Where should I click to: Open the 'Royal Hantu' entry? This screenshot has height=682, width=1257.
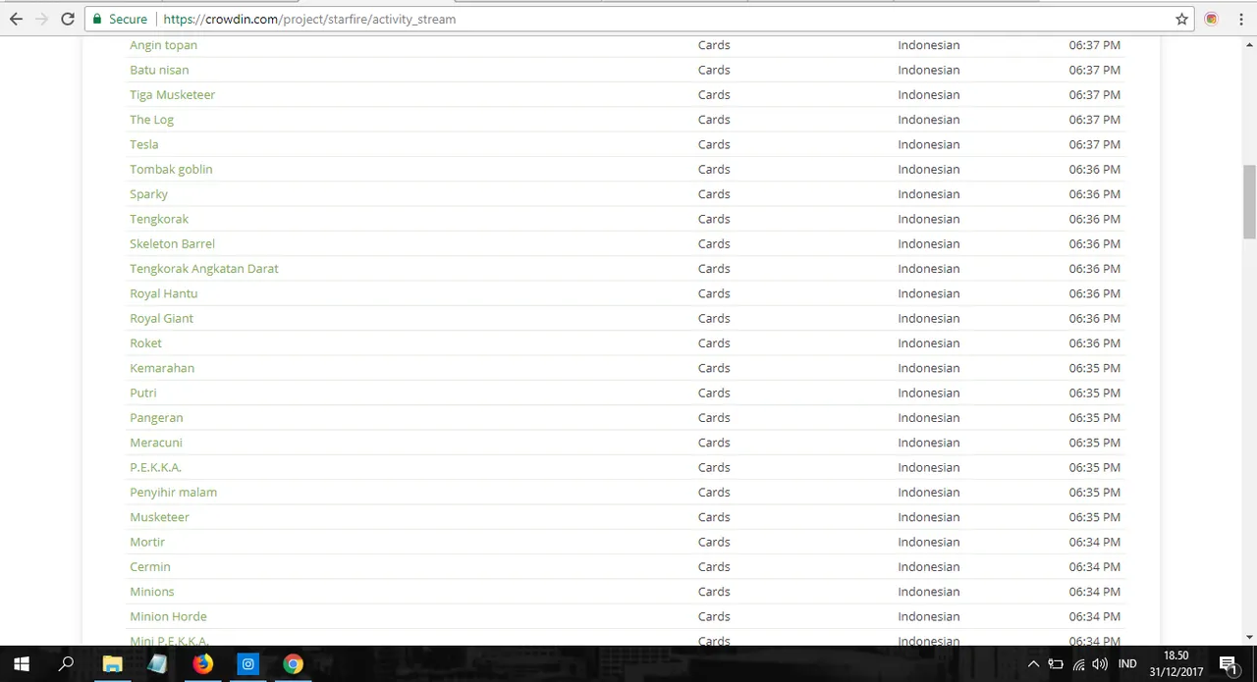click(x=163, y=293)
